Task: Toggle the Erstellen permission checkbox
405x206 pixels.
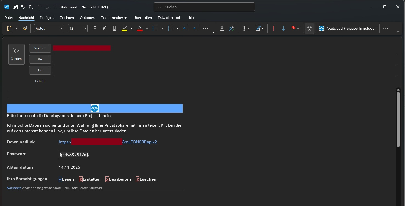Action: click(81, 180)
